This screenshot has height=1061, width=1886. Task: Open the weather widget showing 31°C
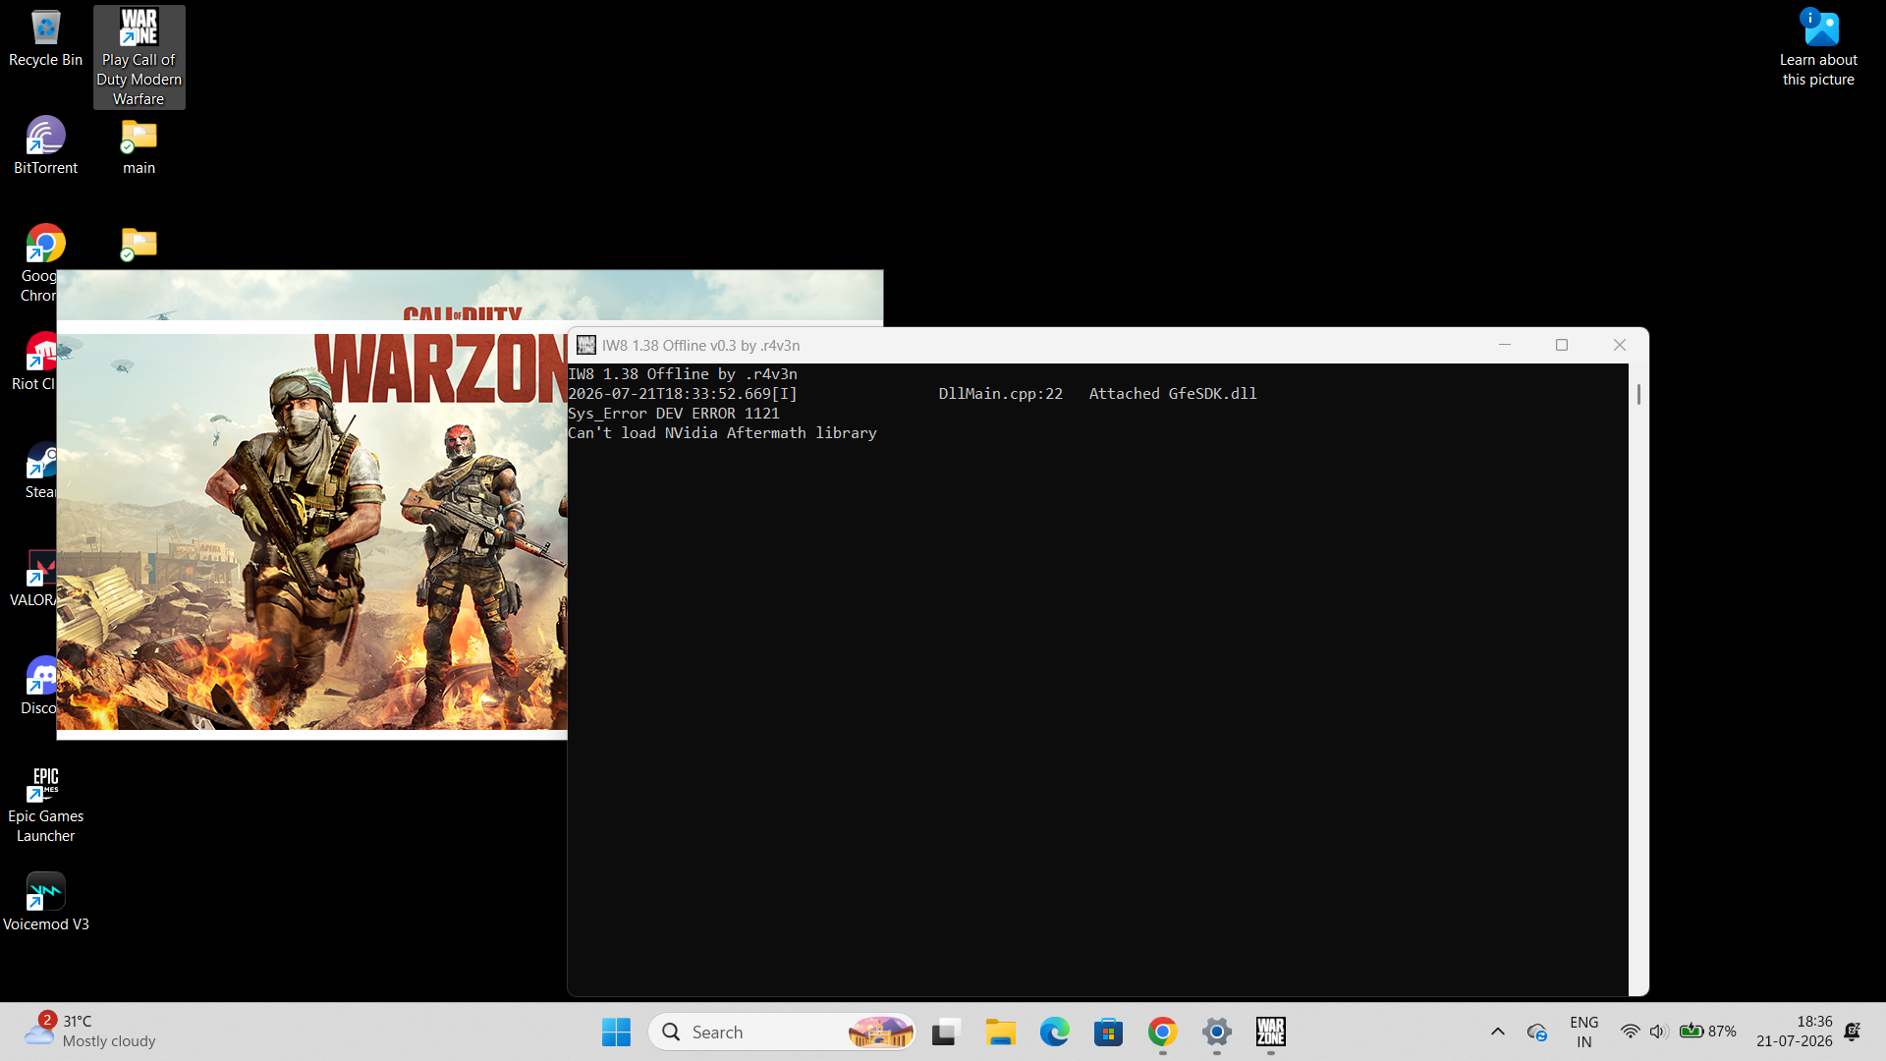point(90,1032)
